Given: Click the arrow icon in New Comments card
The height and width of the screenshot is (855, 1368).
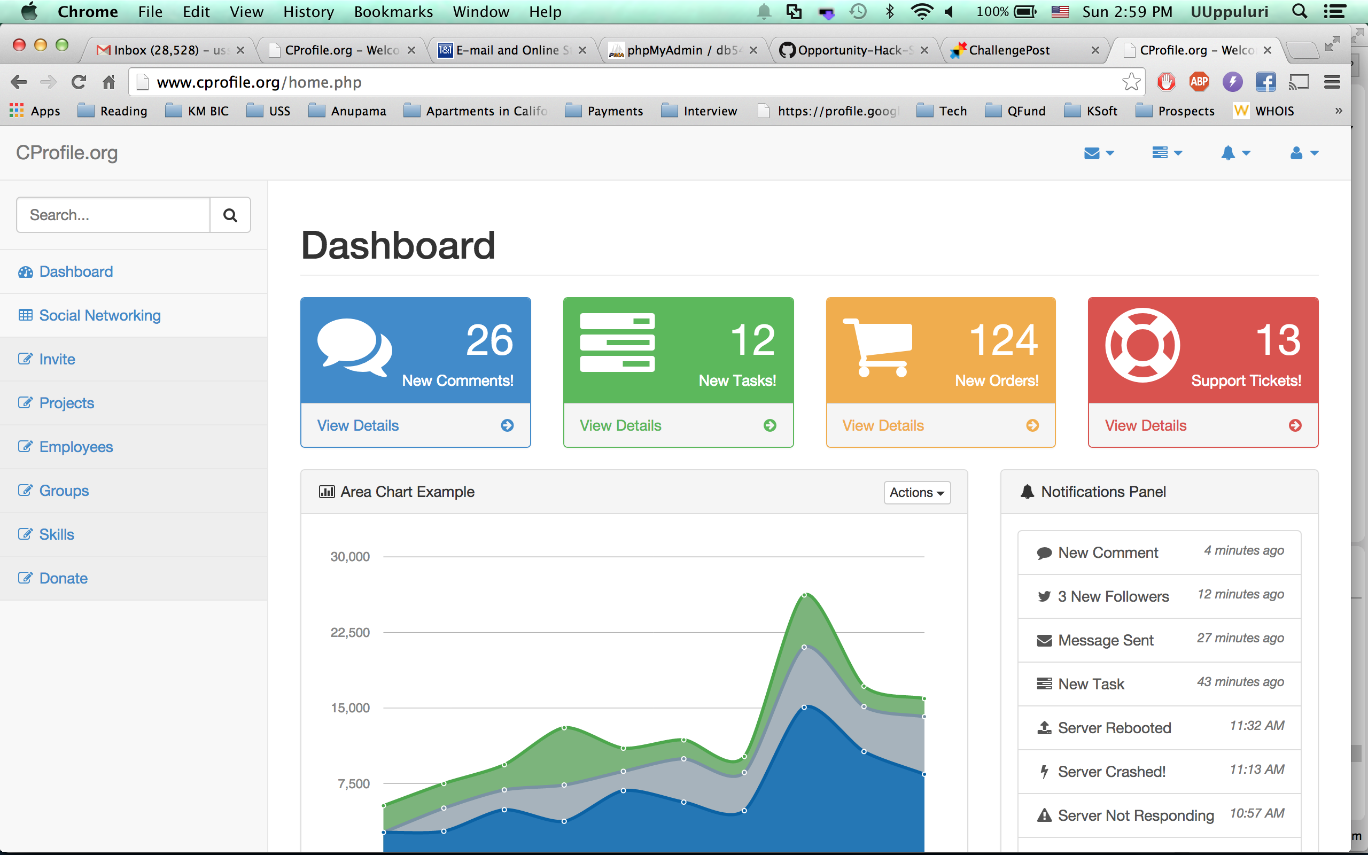Looking at the screenshot, I should pos(507,425).
